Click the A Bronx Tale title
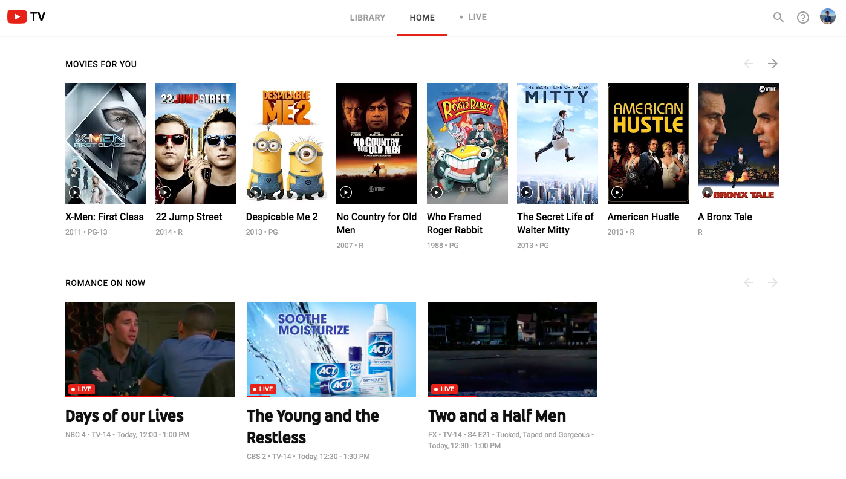846x479 pixels. coord(725,217)
